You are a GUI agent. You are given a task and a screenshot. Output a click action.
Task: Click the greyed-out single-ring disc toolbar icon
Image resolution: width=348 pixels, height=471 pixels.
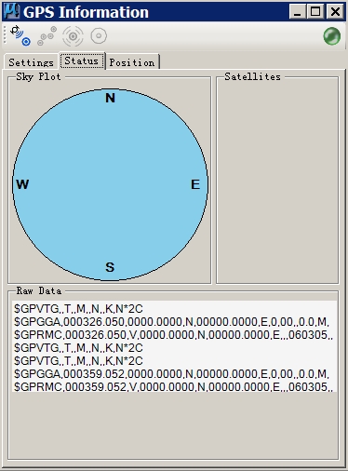(99, 36)
